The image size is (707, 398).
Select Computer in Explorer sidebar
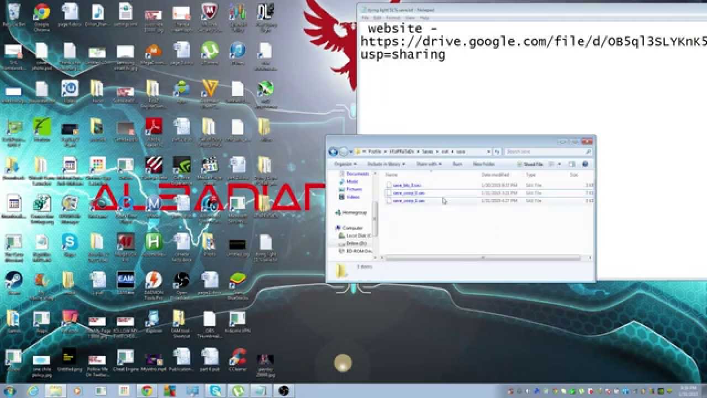(349, 228)
